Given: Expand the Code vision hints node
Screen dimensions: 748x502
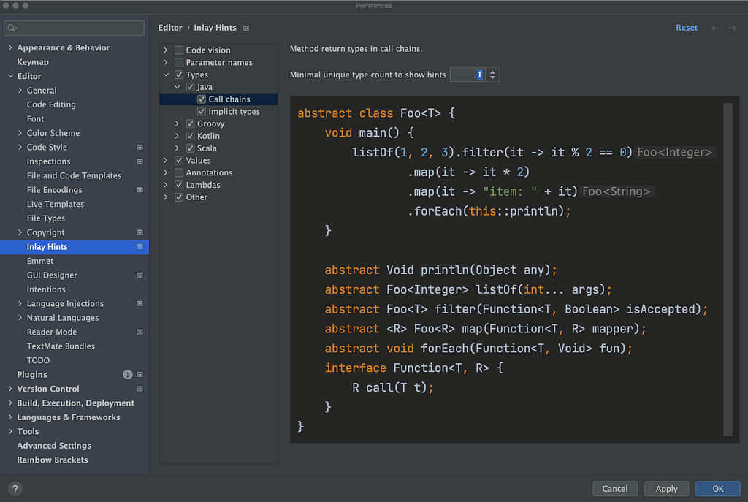Looking at the screenshot, I should coord(166,50).
